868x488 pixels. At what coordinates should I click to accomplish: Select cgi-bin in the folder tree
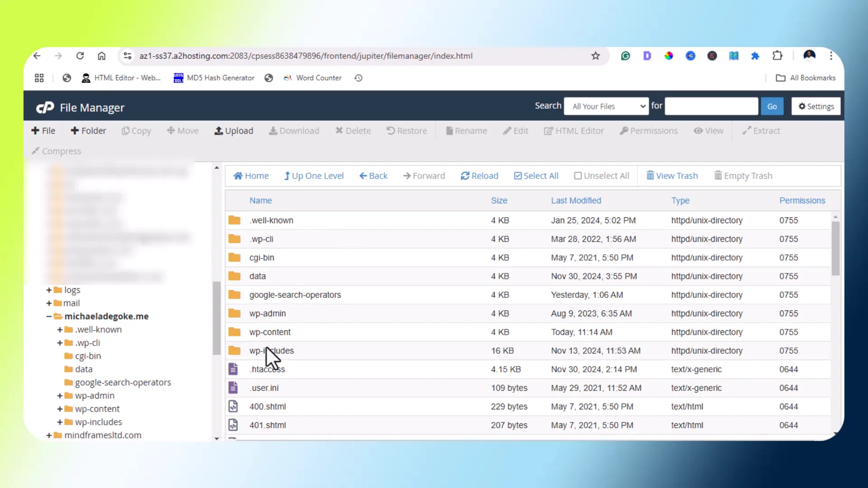88,356
